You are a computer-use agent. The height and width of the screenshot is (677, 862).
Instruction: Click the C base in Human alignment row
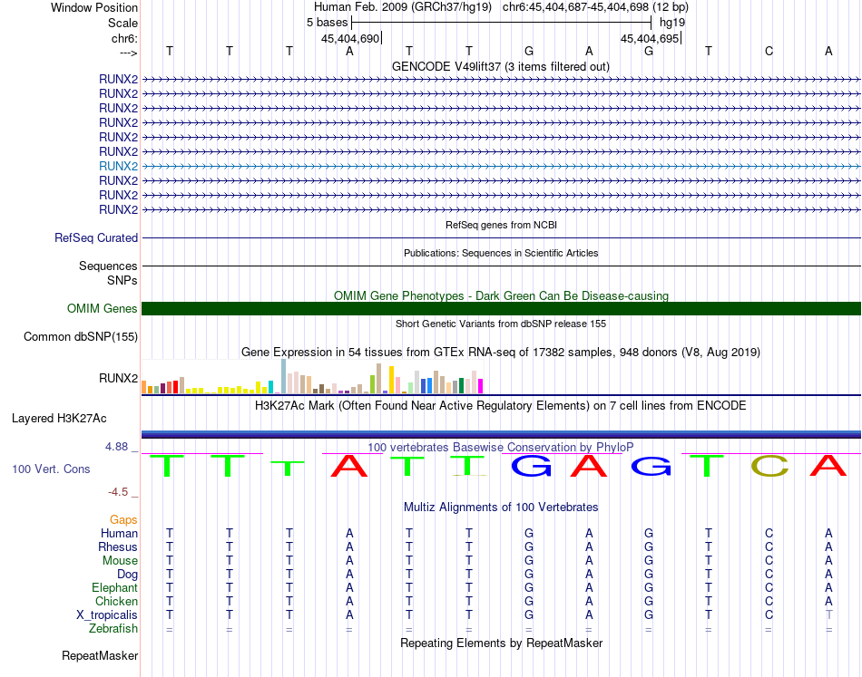click(769, 533)
